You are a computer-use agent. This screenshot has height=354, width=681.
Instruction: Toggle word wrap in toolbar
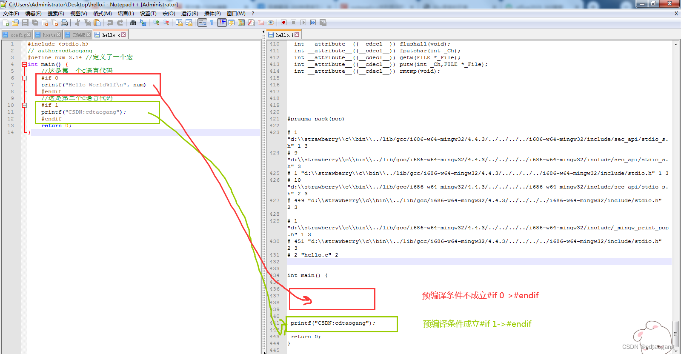point(202,23)
